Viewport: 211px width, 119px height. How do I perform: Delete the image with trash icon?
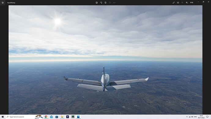[x=105, y=2]
